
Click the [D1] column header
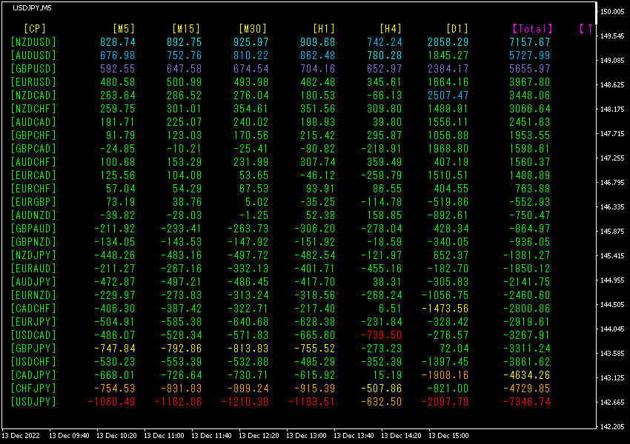pos(457,28)
